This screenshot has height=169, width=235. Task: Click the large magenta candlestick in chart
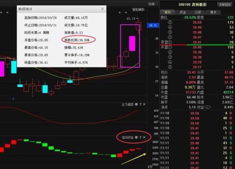(x=132, y=43)
